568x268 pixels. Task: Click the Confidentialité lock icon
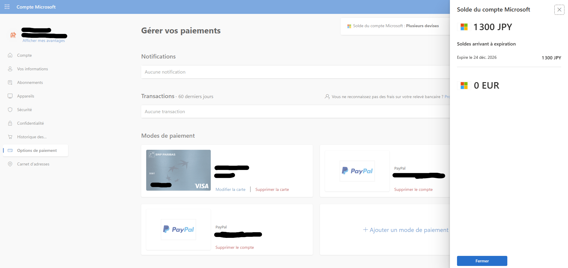(10, 123)
